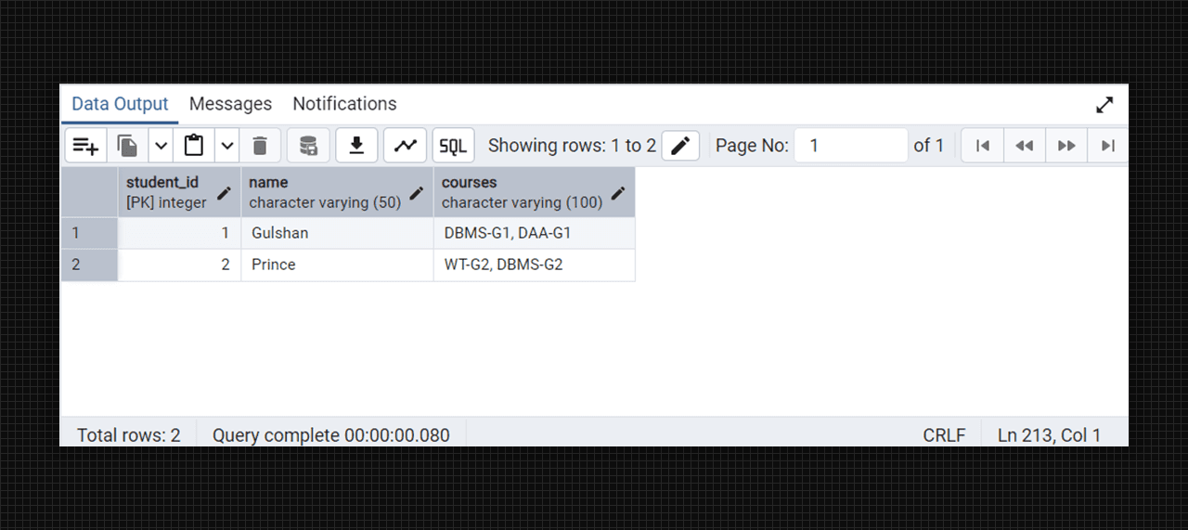
Task: Click the Add row icon
Action: (x=86, y=146)
